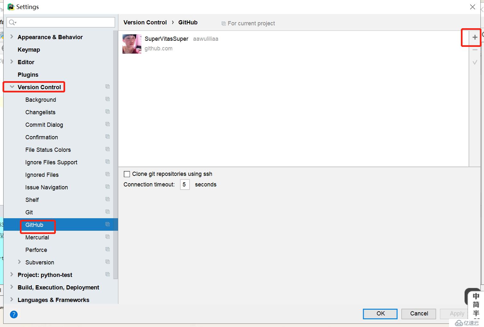
Task: Add a GitHub account with plus icon
Action: click(x=475, y=38)
